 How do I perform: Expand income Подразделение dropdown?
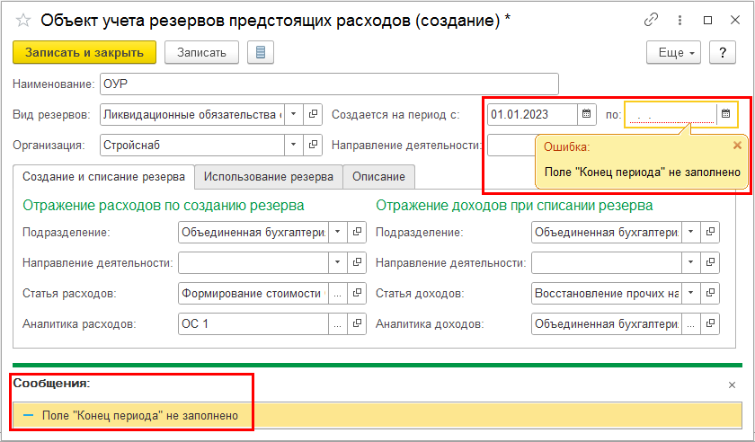click(691, 232)
